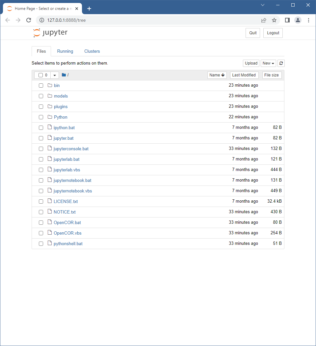
Task: Refresh the notebook file list
Action: coord(281,63)
